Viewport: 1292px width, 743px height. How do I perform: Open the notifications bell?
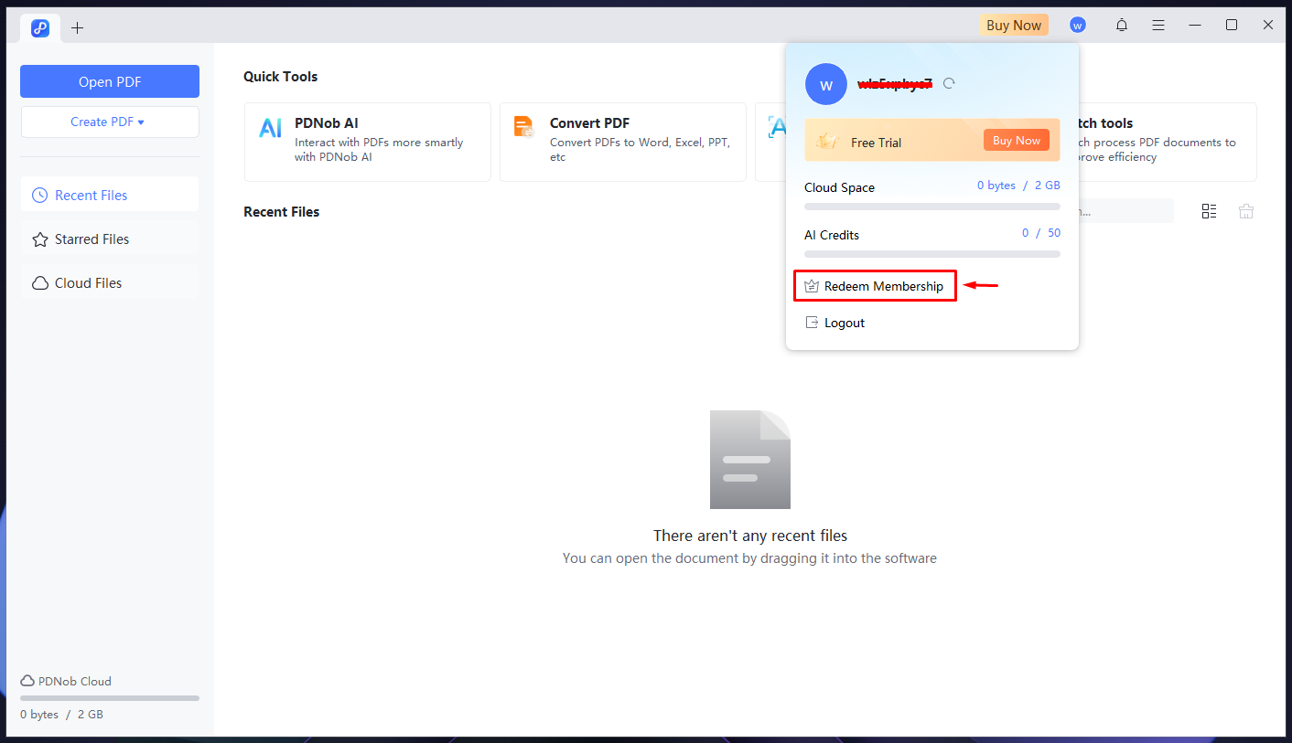(1122, 26)
